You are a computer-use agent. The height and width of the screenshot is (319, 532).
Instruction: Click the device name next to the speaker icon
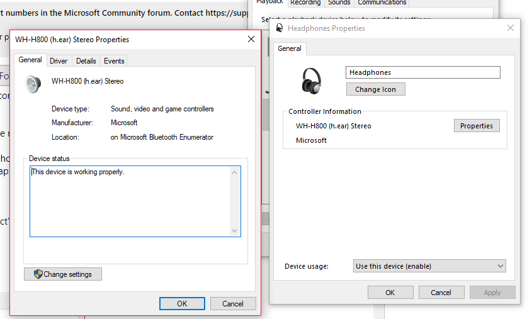(x=88, y=81)
